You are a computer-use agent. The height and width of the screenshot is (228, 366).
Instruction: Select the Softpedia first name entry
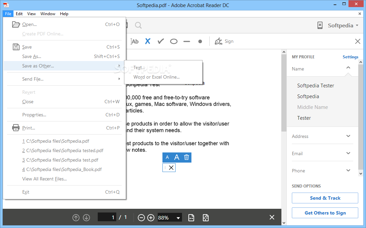point(308,96)
